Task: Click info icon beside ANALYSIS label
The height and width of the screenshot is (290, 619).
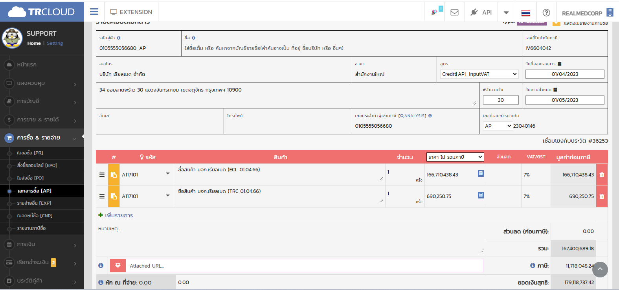Action: (x=430, y=116)
